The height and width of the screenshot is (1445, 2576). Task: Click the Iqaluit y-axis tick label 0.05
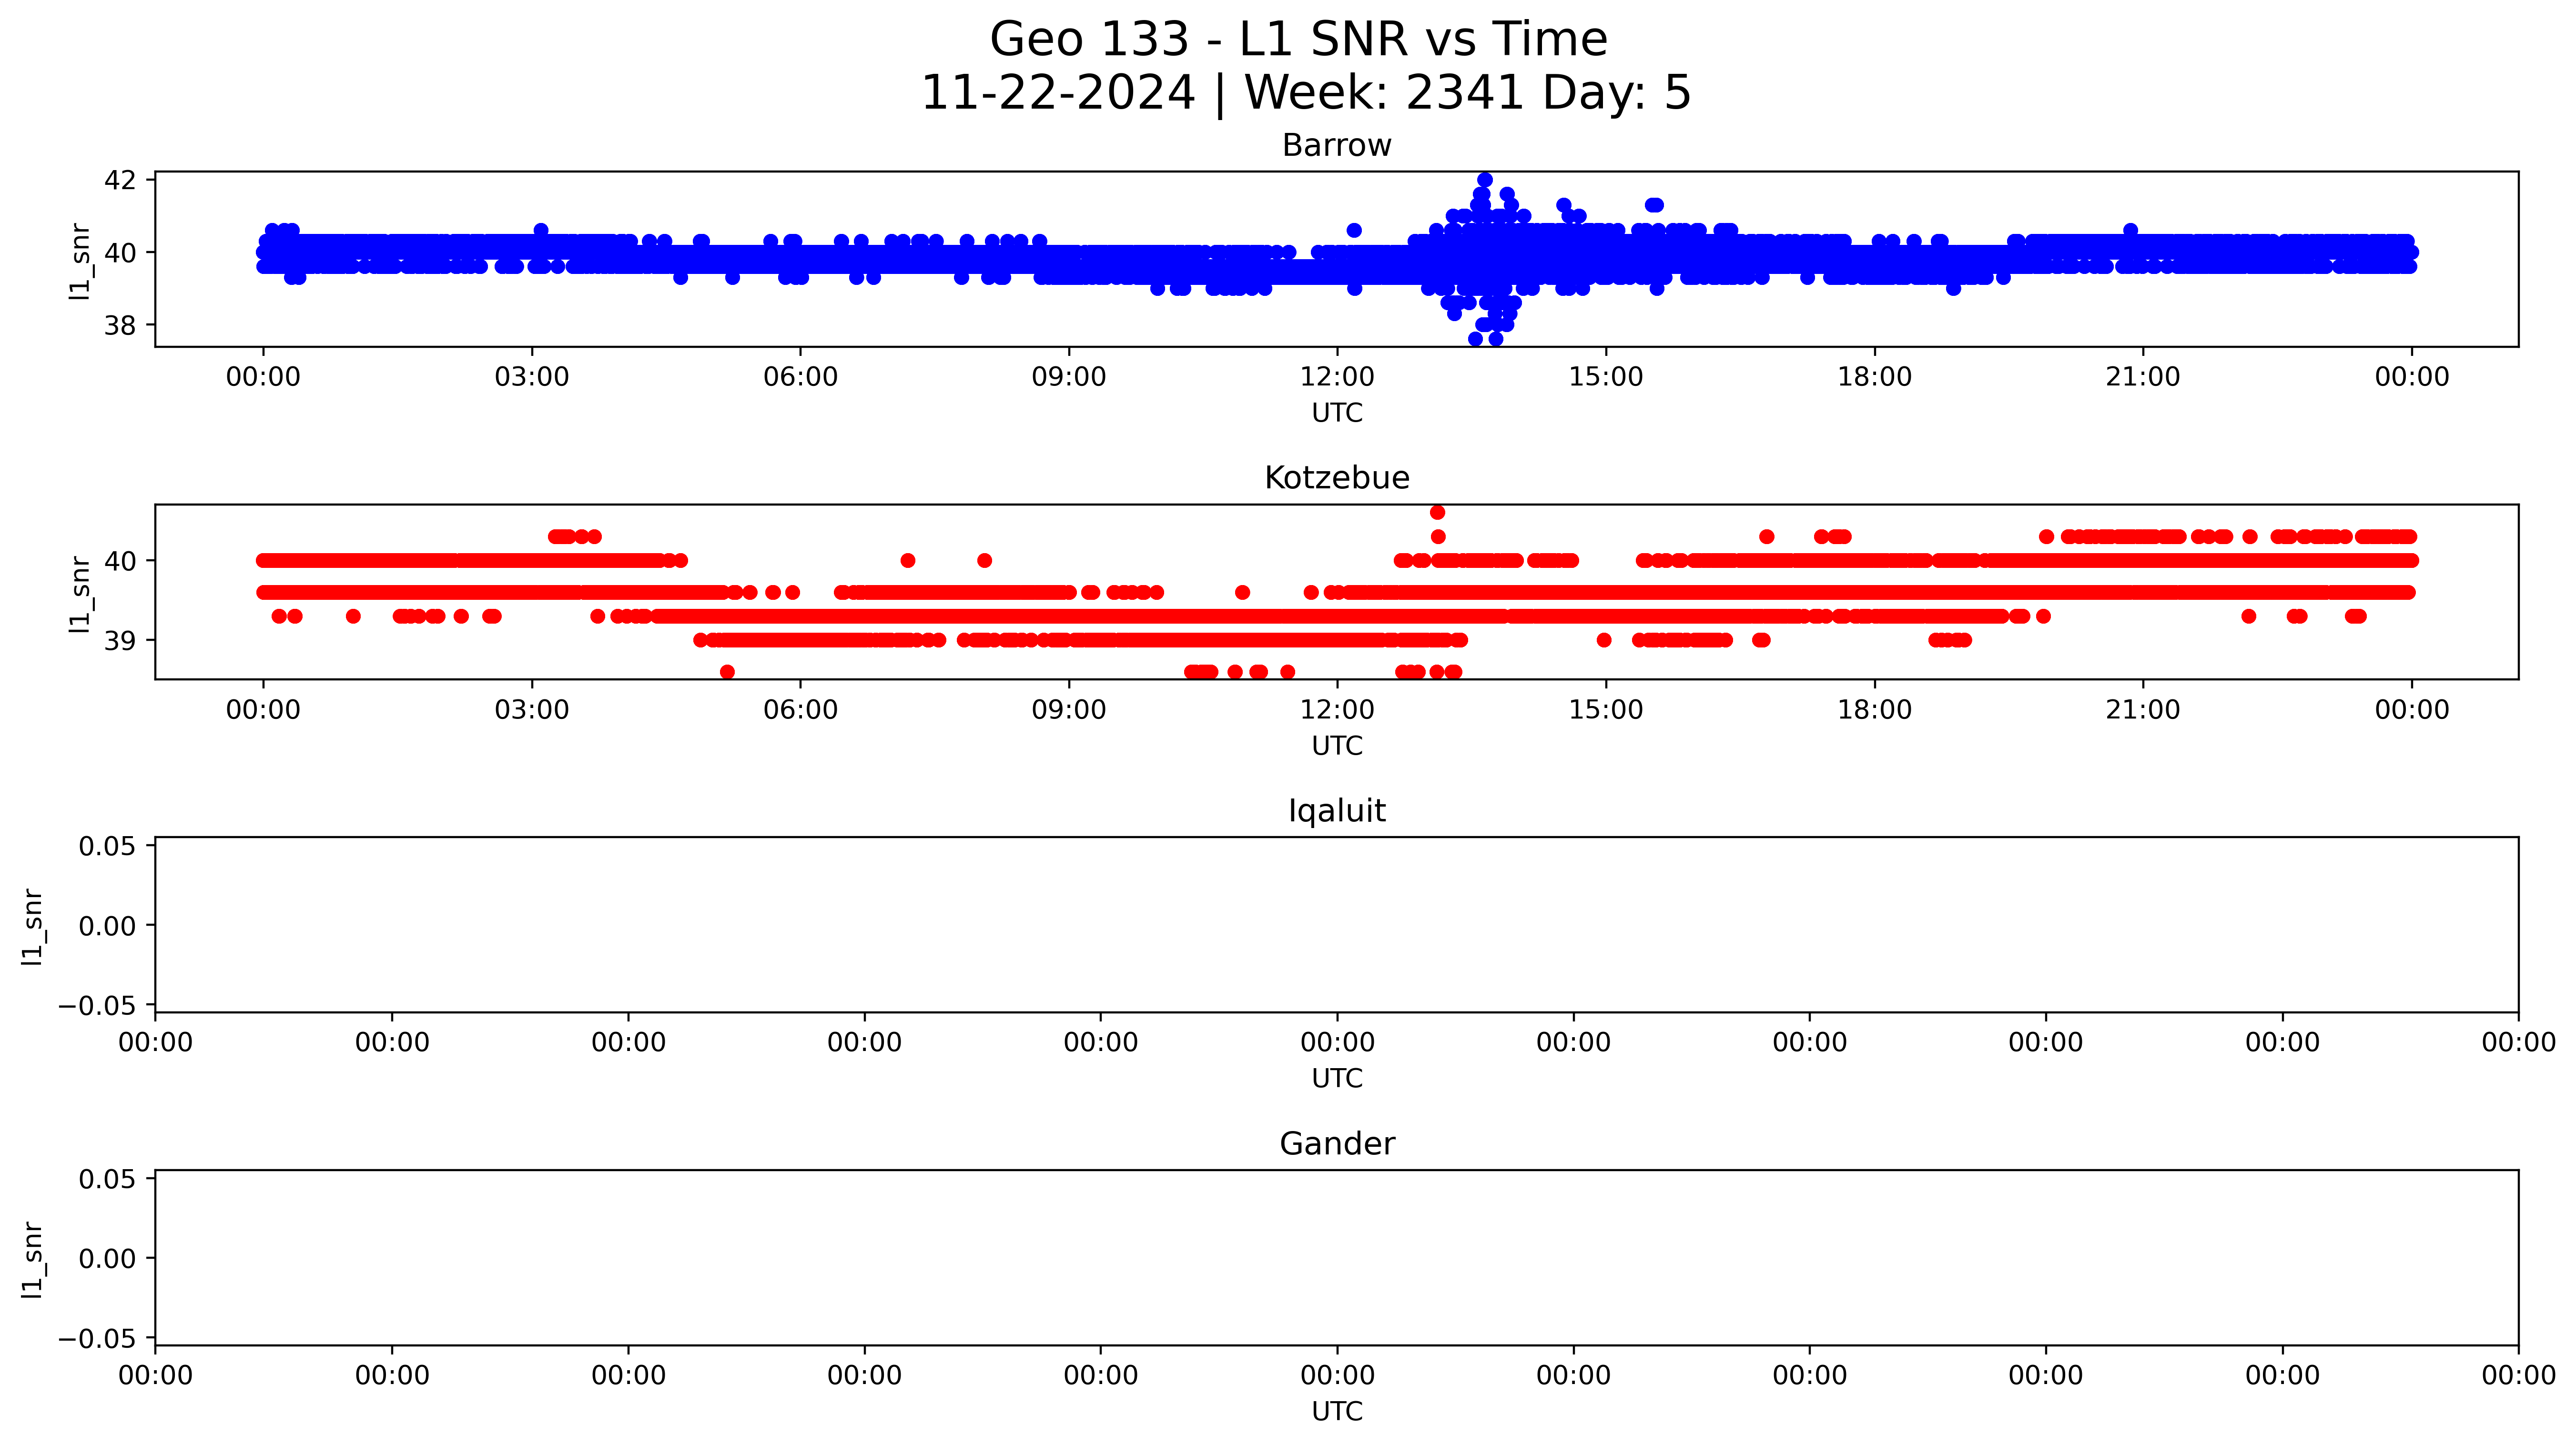tap(107, 846)
